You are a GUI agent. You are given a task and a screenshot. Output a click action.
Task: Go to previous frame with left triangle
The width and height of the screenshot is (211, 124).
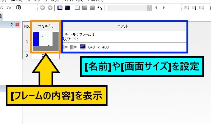[156, 8]
